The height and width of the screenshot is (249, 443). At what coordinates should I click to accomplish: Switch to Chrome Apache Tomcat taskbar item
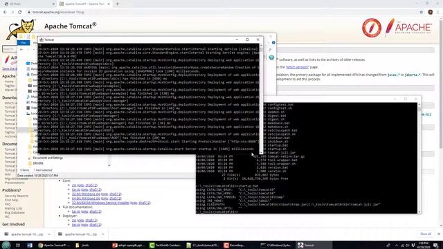coord(54,245)
